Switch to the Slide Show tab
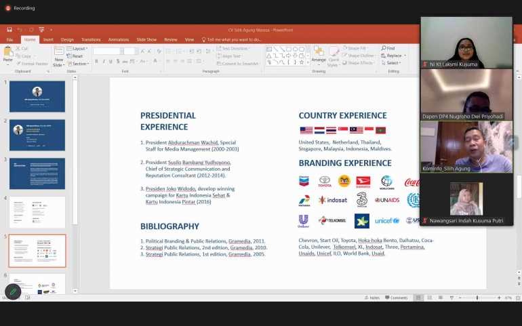Image resolution: width=522 pixels, height=326 pixels. point(146,39)
